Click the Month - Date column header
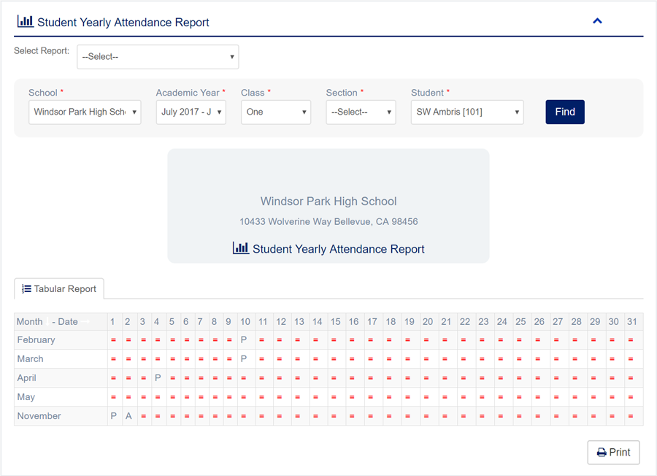The image size is (657, 476). coord(47,322)
